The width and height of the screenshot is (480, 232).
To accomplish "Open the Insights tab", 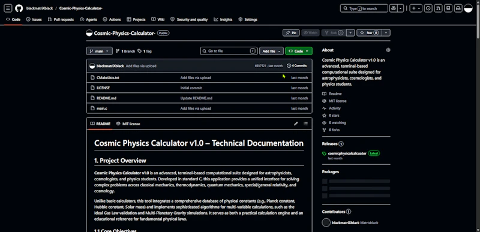I will click(223, 19).
